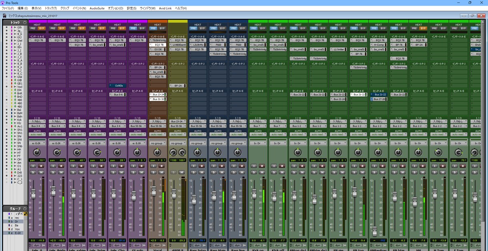Viewport: 488px width, 251px height.
Task: Enable input monitoring on tele_A track
Action: [33, 166]
